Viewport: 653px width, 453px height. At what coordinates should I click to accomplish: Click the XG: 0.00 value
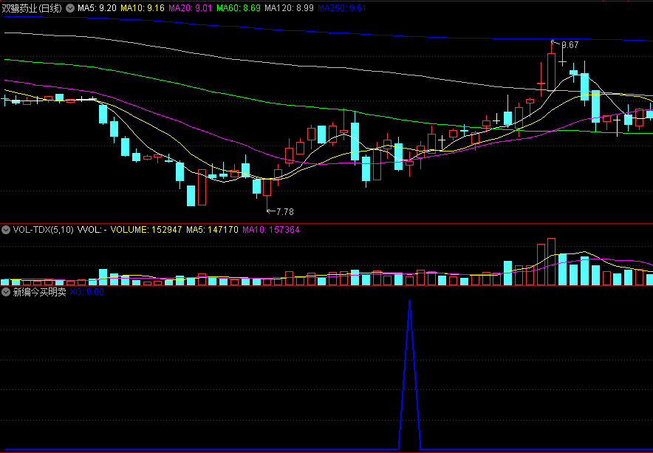coord(86,292)
